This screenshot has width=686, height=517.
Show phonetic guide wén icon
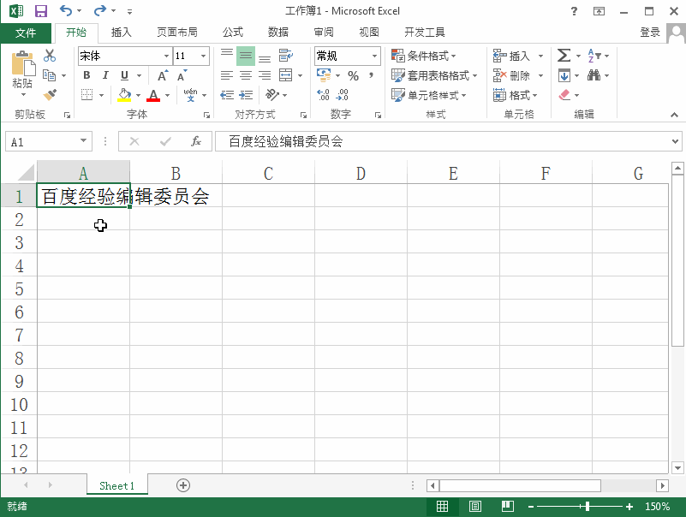190,95
